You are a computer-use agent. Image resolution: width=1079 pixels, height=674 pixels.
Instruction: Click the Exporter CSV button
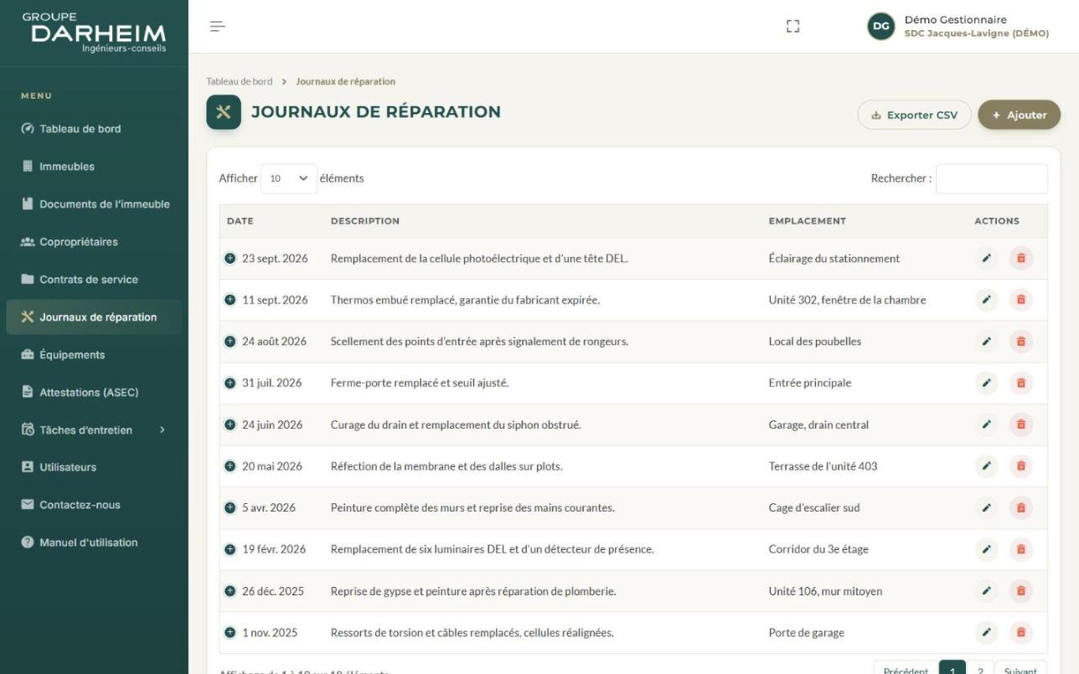[914, 116]
